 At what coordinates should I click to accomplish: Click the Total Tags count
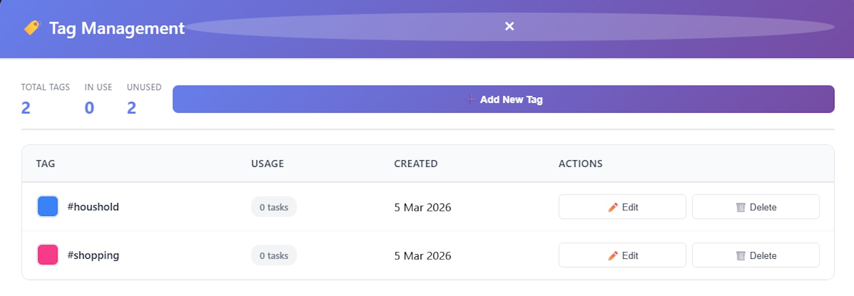(26, 108)
